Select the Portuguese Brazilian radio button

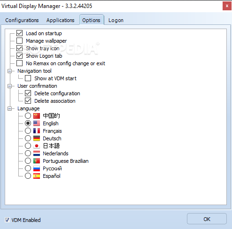(28, 161)
